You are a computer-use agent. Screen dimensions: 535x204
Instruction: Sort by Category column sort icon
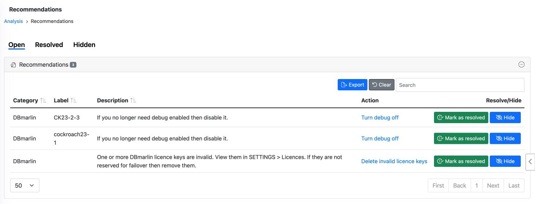[43, 101]
